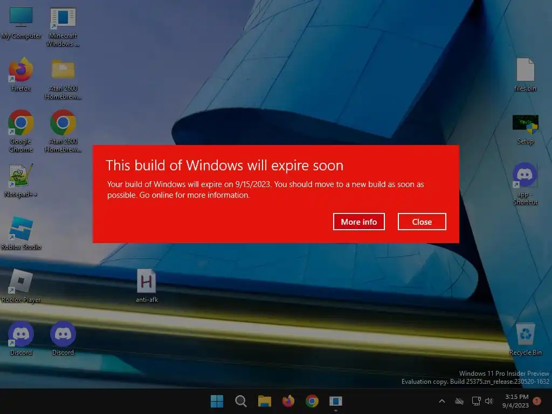Select the Atari 2600 Homebrew Chrome shortcut

click(63, 131)
